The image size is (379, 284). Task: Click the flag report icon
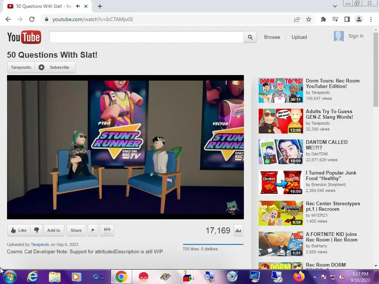pos(93,230)
